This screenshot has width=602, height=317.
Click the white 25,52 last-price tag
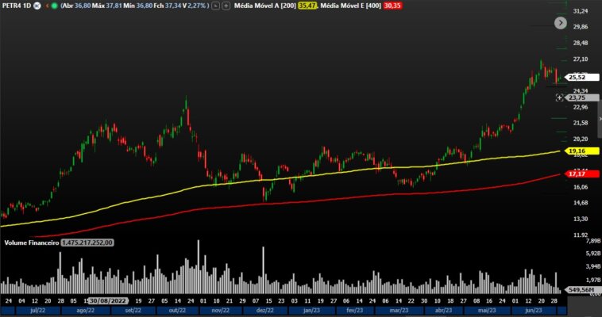coord(577,77)
